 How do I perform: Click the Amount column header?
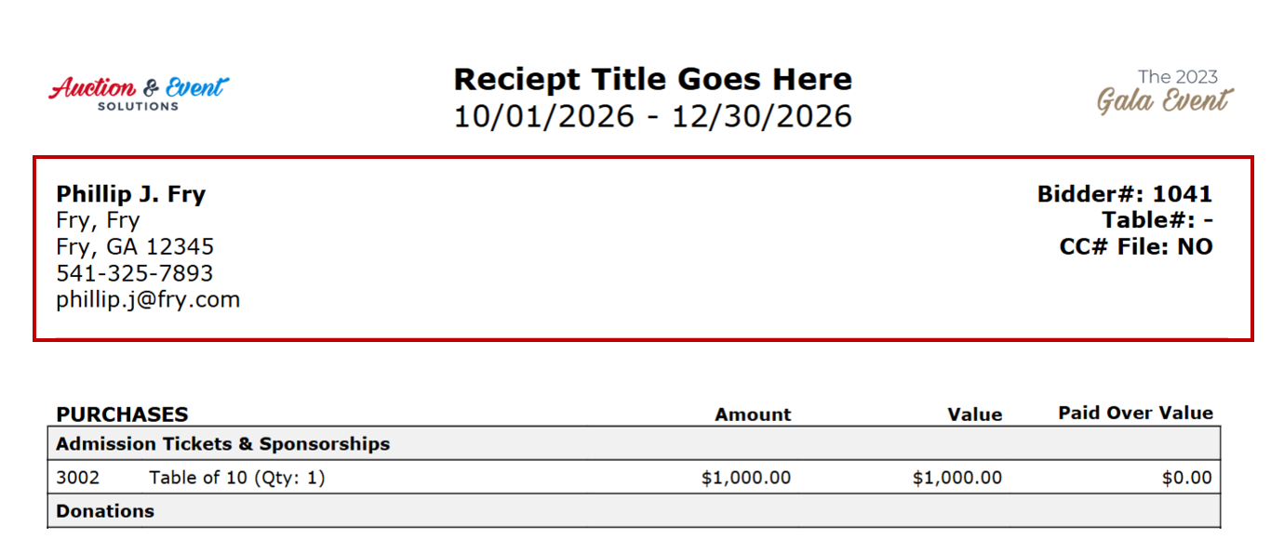(x=753, y=414)
